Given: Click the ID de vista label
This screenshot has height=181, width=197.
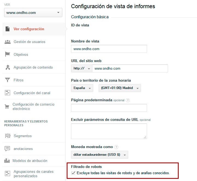Looking at the screenshot, I should 80,25.
